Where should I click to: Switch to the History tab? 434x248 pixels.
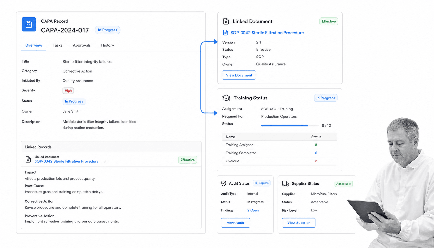click(x=108, y=45)
